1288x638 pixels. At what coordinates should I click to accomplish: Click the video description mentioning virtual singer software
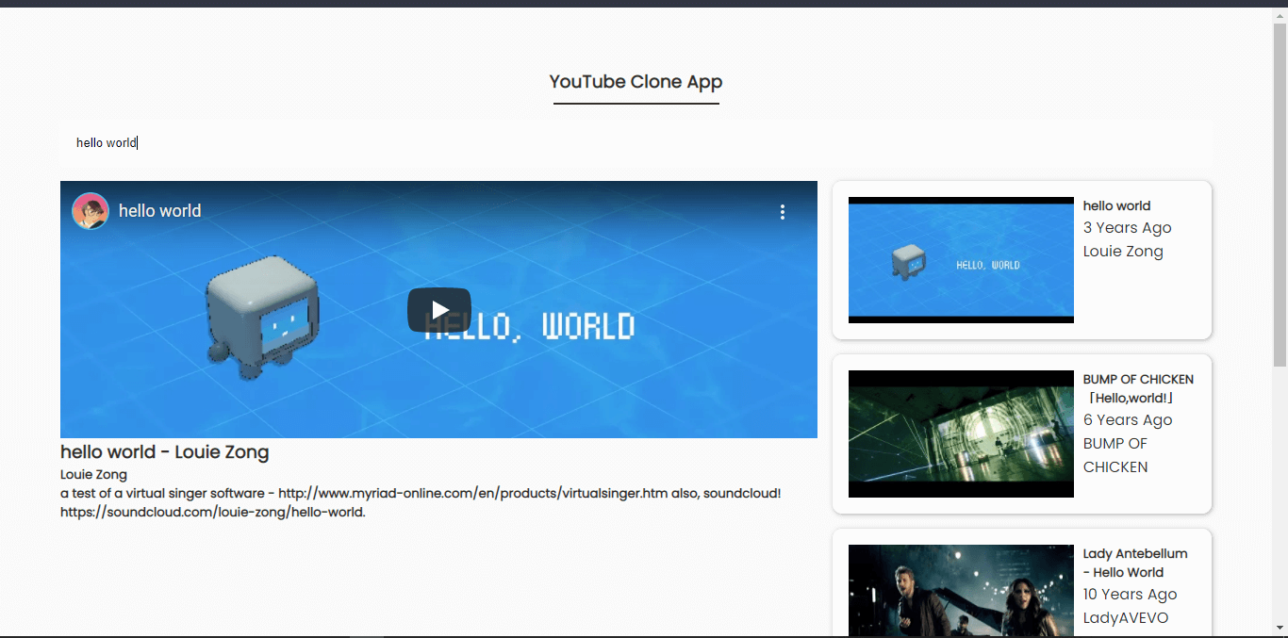[x=421, y=503]
